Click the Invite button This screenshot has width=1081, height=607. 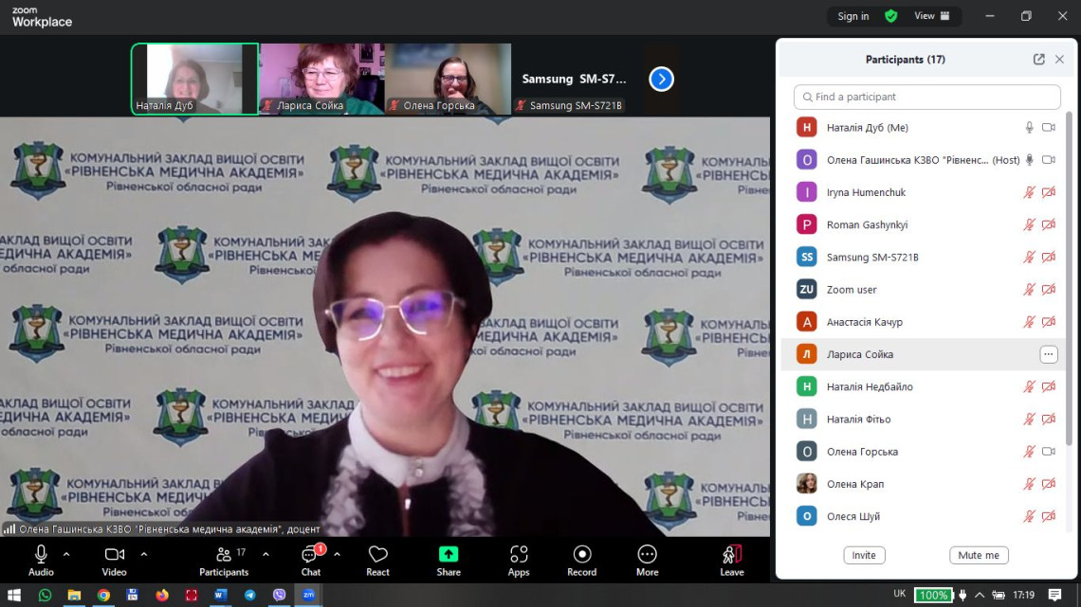864,555
